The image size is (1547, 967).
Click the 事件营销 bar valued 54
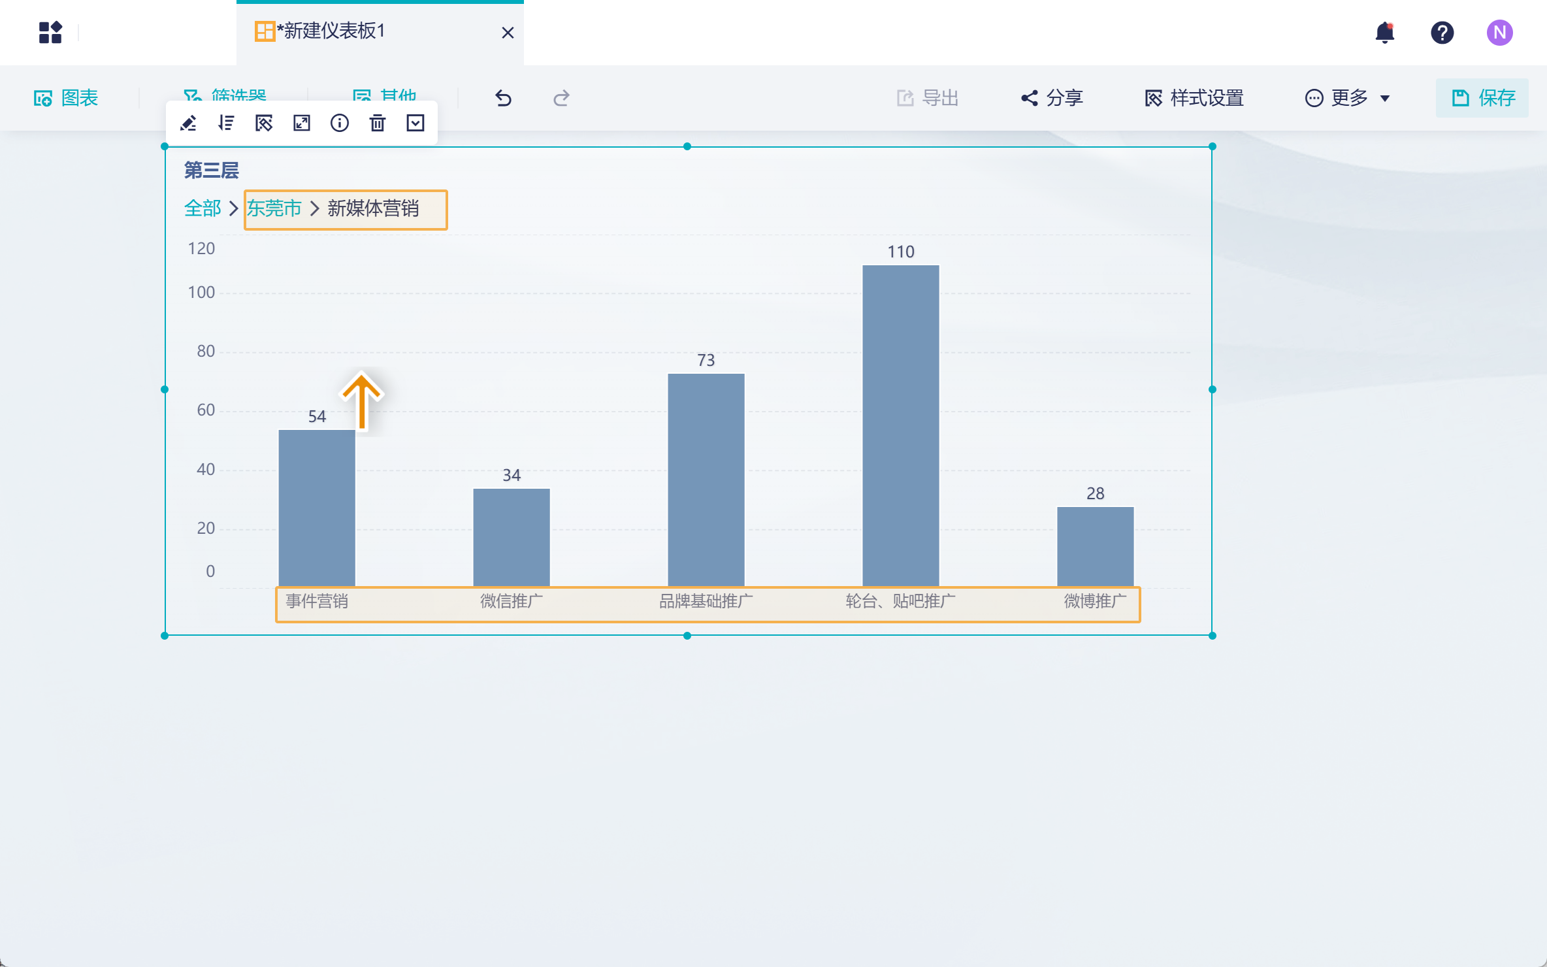317,508
